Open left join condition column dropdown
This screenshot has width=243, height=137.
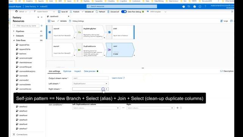[96, 108]
